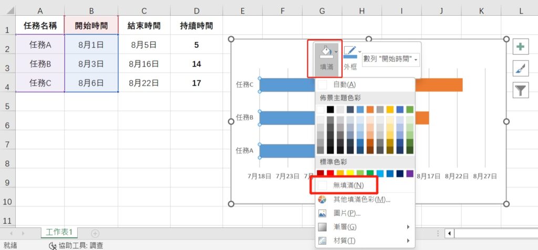This screenshot has width=538, height=250.
Task: Click the blue bar for 任務B in chart
Action: [x=287, y=118]
